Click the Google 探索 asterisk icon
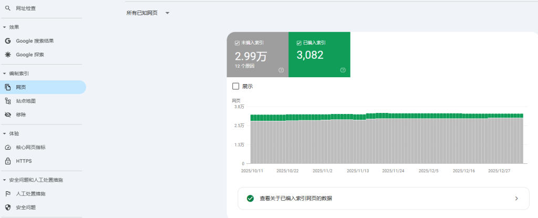The width and height of the screenshot is (538, 218). (x=7, y=54)
